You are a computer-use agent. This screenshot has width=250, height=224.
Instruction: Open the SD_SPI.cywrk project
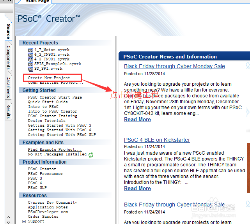tap(48, 69)
